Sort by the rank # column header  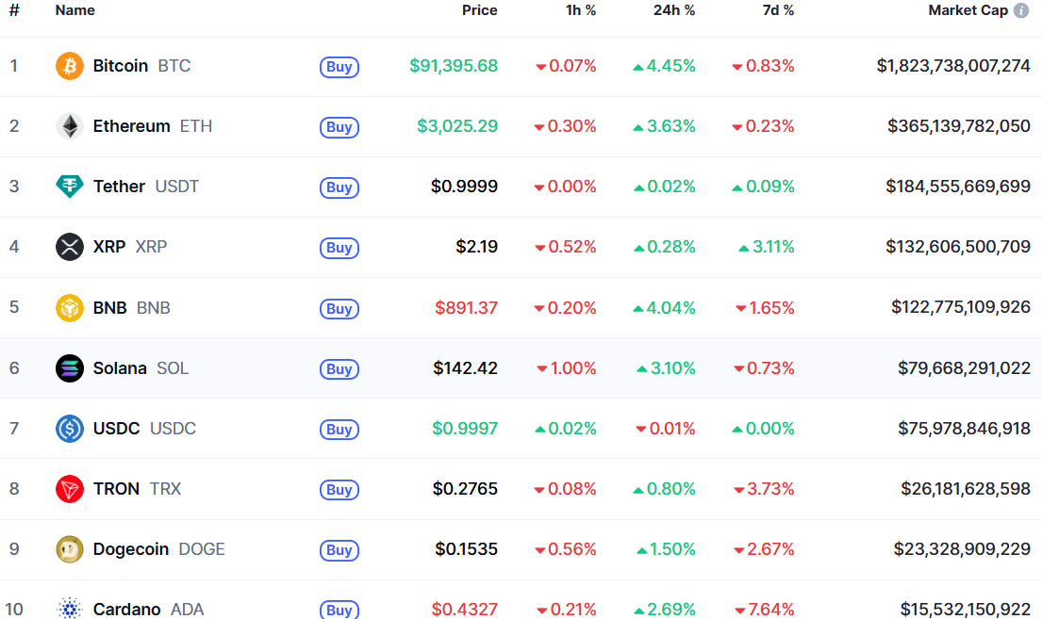tap(14, 10)
